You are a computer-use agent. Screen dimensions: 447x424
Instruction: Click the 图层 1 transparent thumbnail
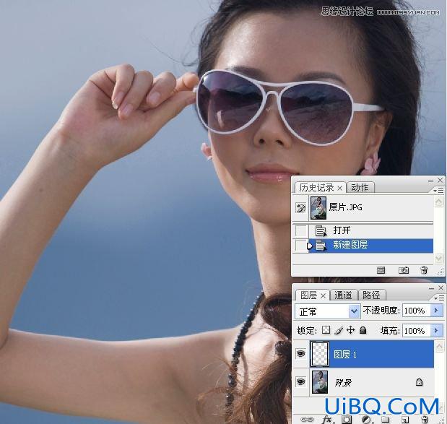pyautogui.click(x=320, y=354)
